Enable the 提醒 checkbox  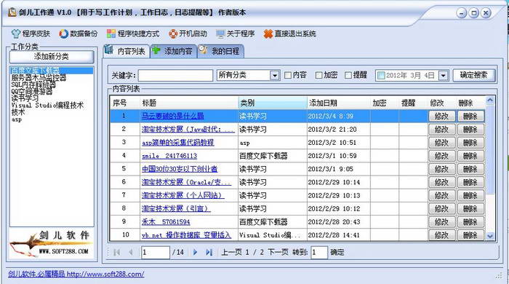(348, 75)
